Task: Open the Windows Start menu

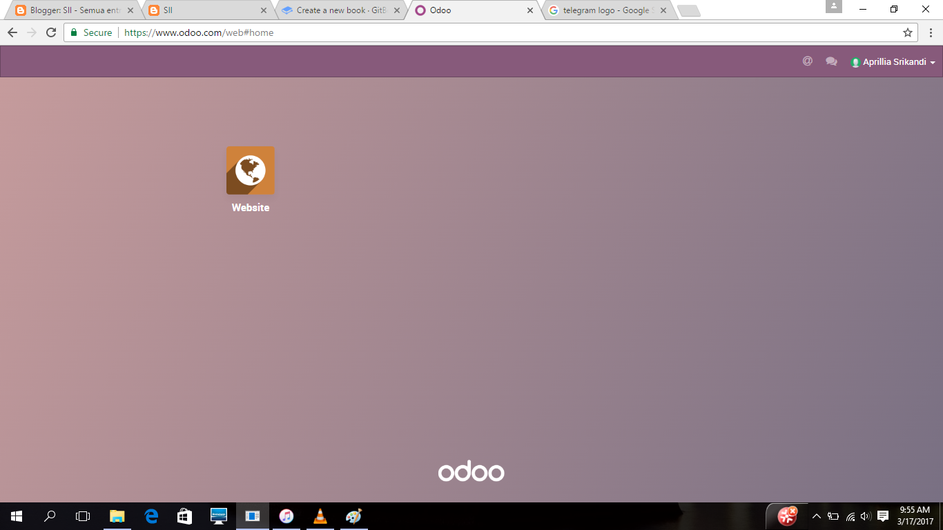Action: 17,516
